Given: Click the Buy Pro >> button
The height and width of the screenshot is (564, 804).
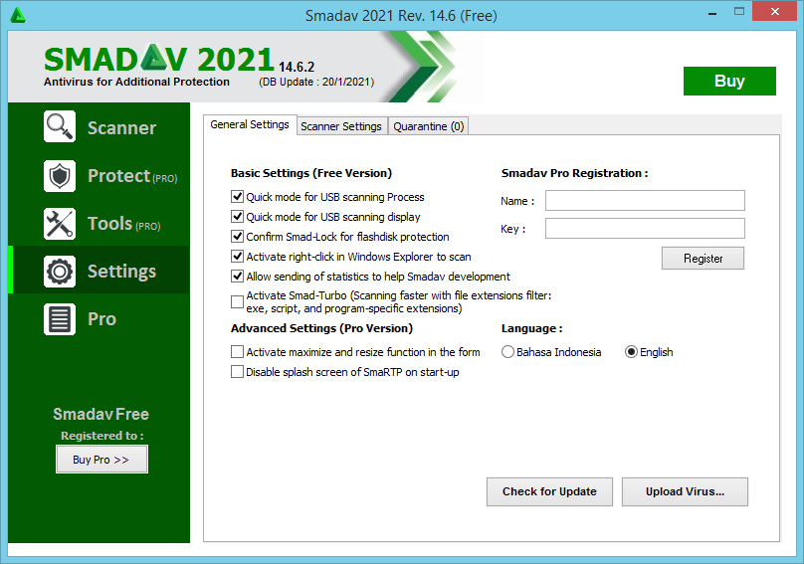Looking at the screenshot, I should click(x=101, y=460).
